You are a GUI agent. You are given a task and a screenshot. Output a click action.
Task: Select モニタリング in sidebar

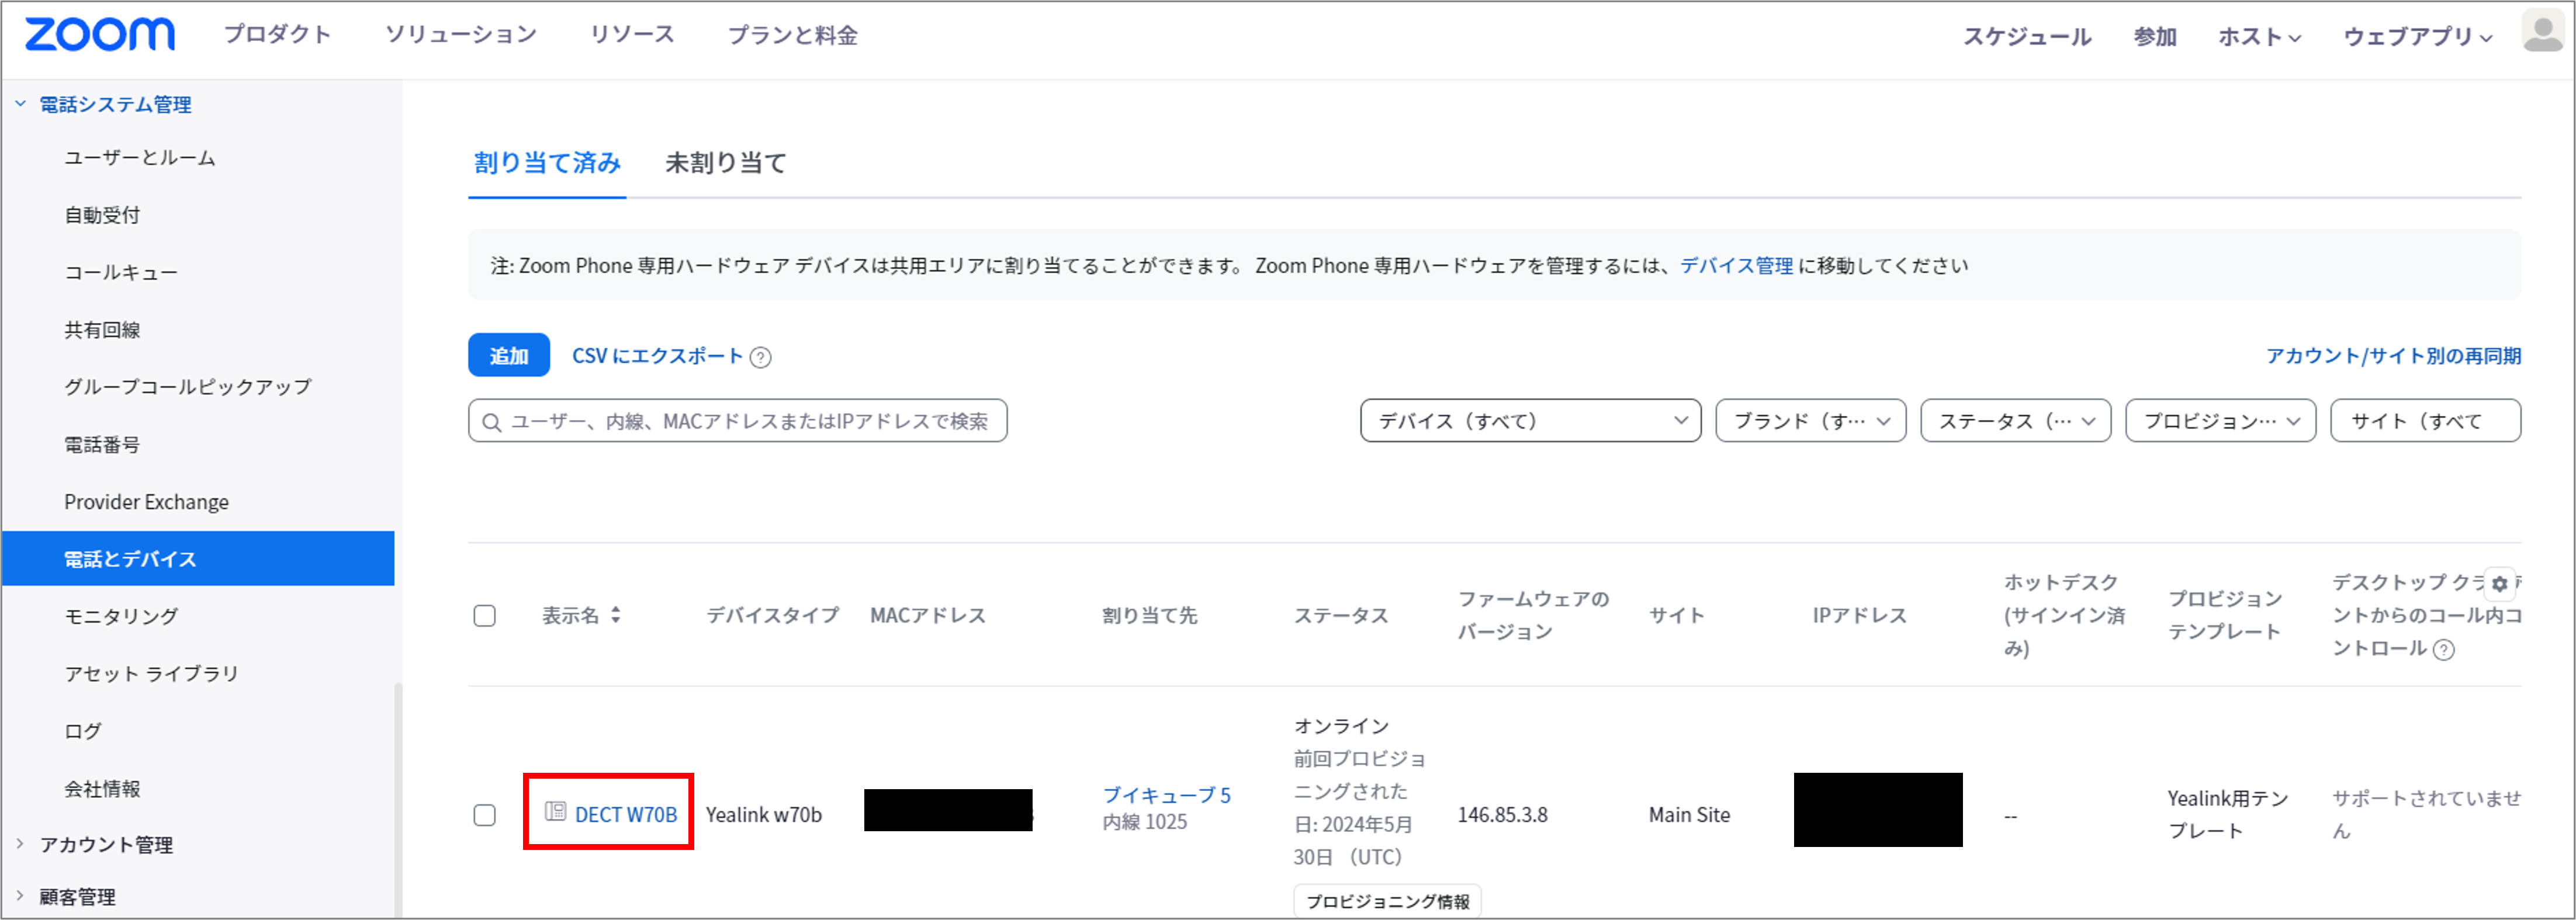[121, 616]
